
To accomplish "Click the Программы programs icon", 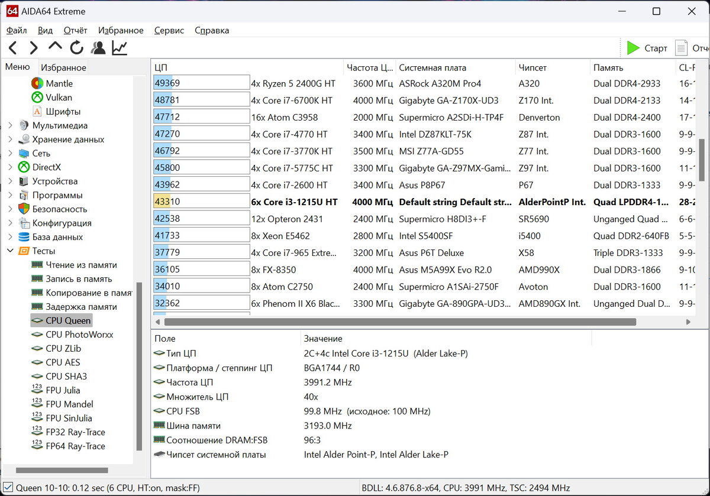I will 24,195.
